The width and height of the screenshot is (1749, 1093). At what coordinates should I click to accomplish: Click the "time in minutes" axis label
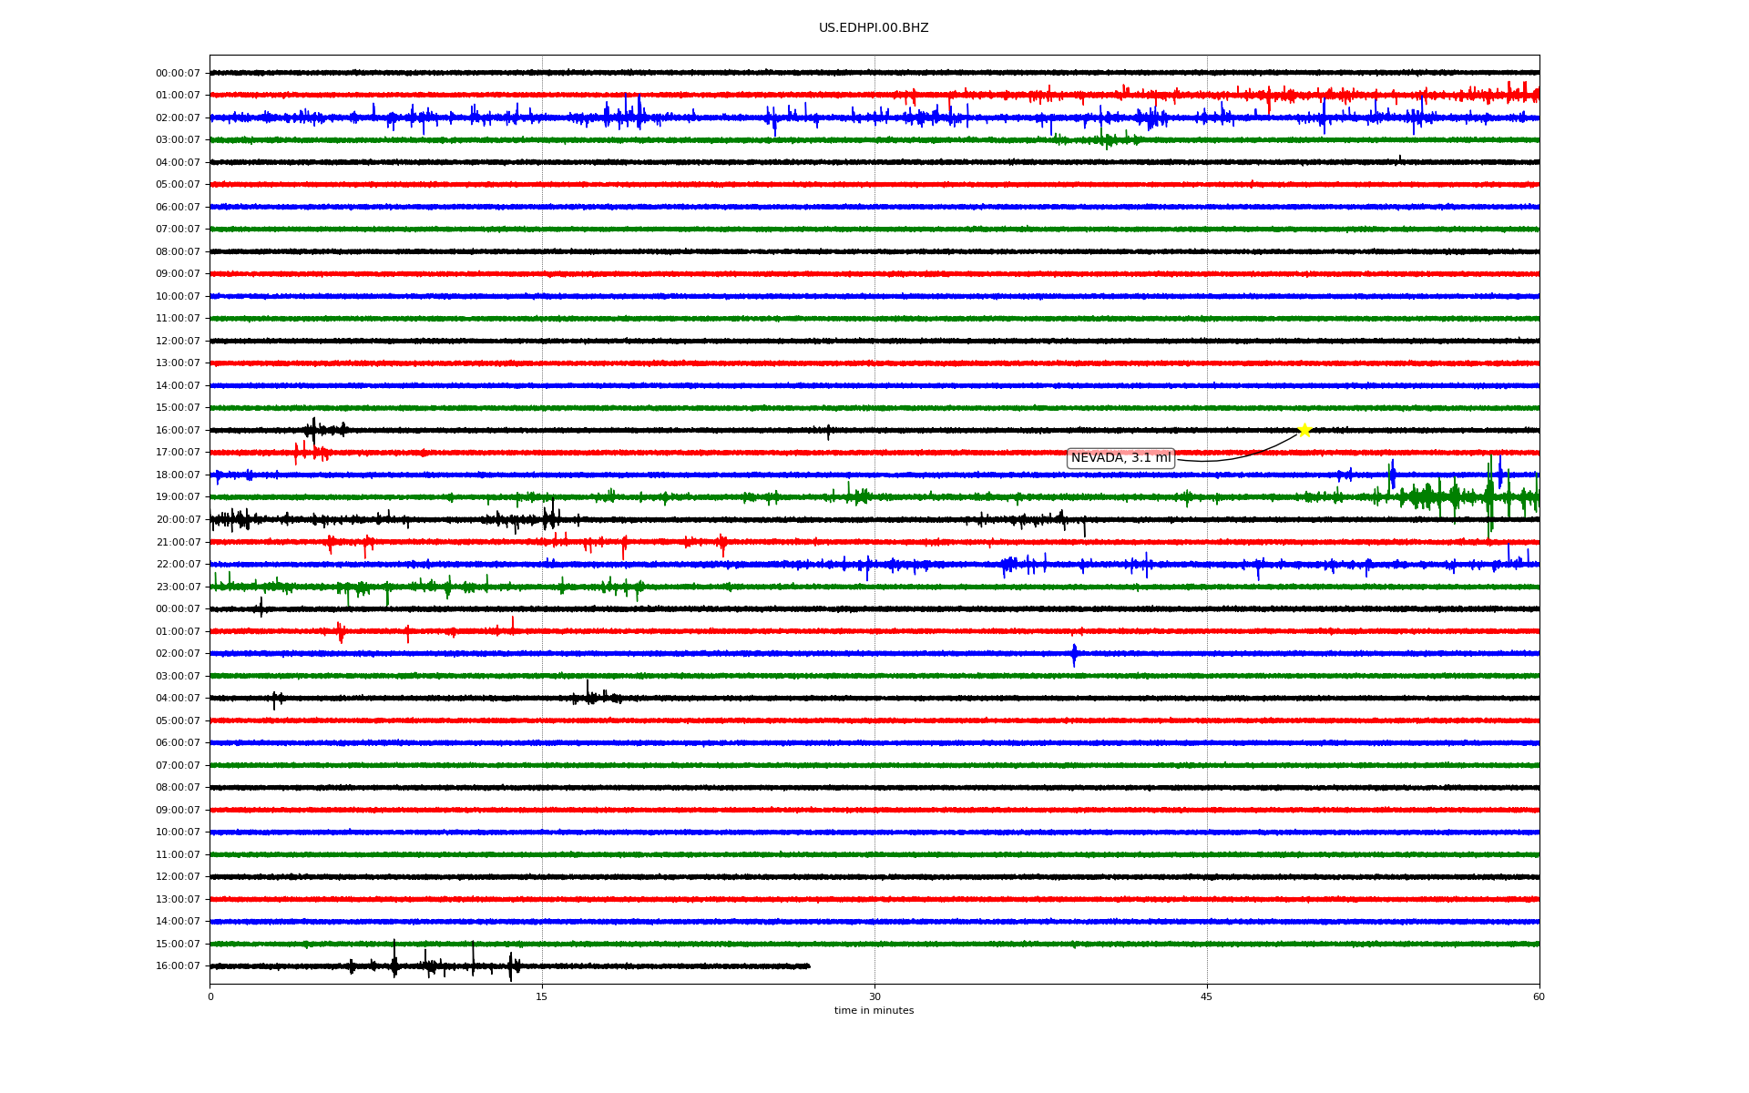(874, 1011)
